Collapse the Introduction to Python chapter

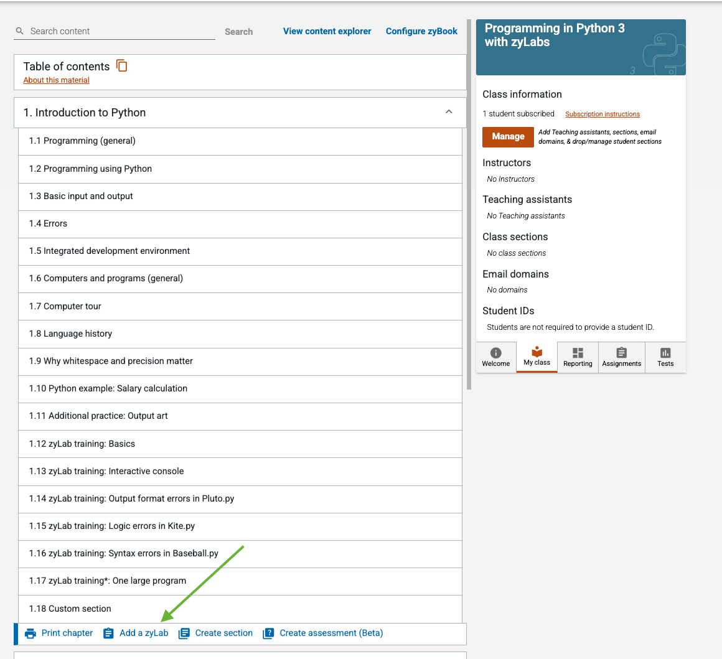[x=449, y=112]
